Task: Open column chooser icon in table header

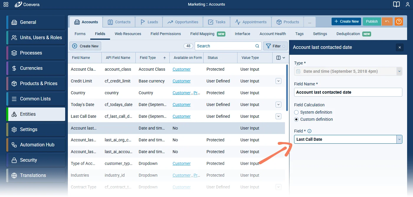Action: (x=281, y=58)
